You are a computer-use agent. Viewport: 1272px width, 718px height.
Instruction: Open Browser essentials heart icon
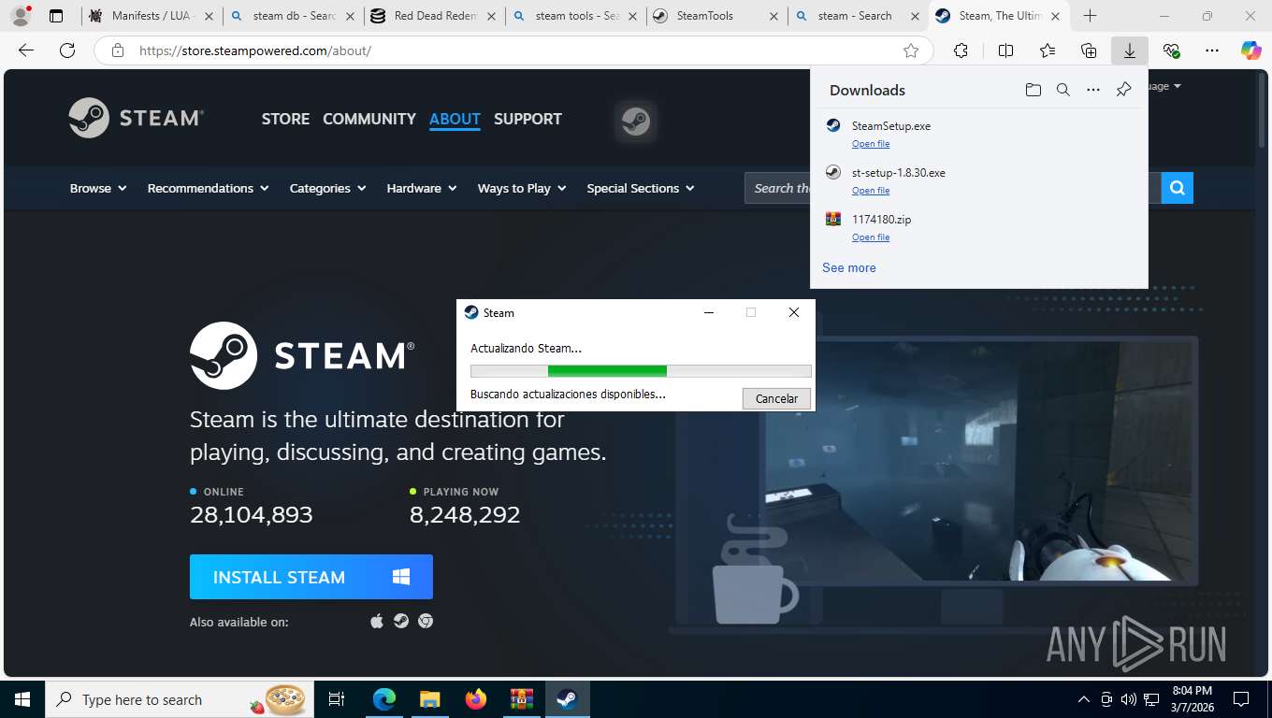pyautogui.click(x=1171, y=50)
